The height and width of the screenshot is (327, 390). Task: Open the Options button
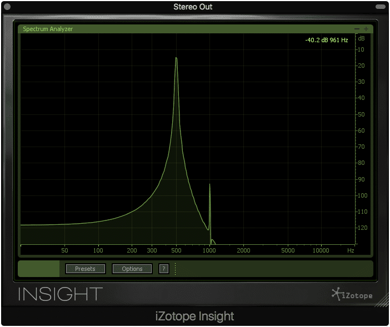click(x=132, y=269)
